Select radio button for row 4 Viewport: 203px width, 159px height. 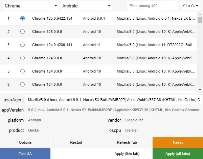(22, 58)
